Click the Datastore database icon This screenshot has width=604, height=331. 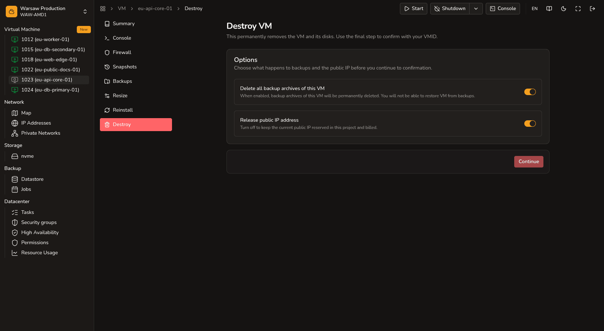point(15,179)
